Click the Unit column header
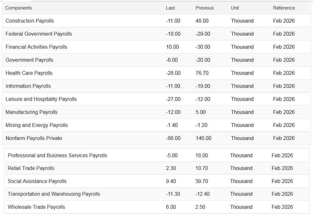 pos(235,8)
